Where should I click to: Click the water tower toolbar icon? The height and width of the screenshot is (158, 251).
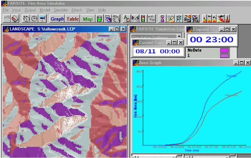179,19
